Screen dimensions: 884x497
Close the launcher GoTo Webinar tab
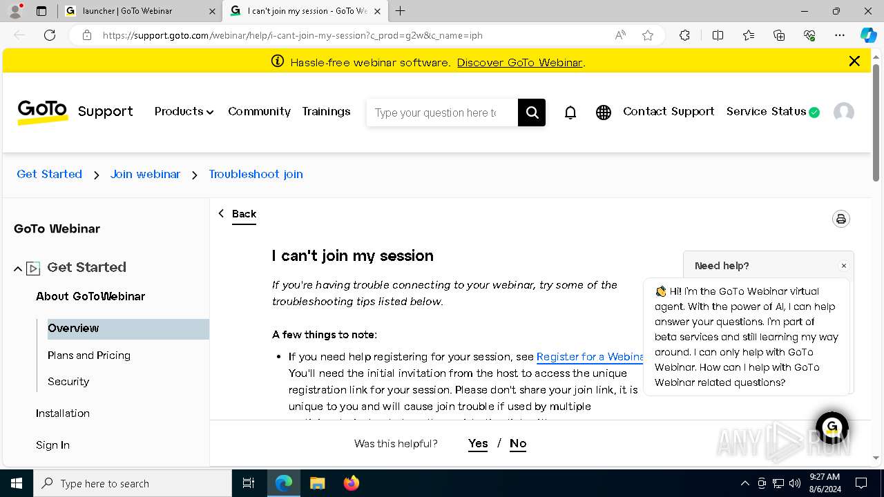point(212,11)
